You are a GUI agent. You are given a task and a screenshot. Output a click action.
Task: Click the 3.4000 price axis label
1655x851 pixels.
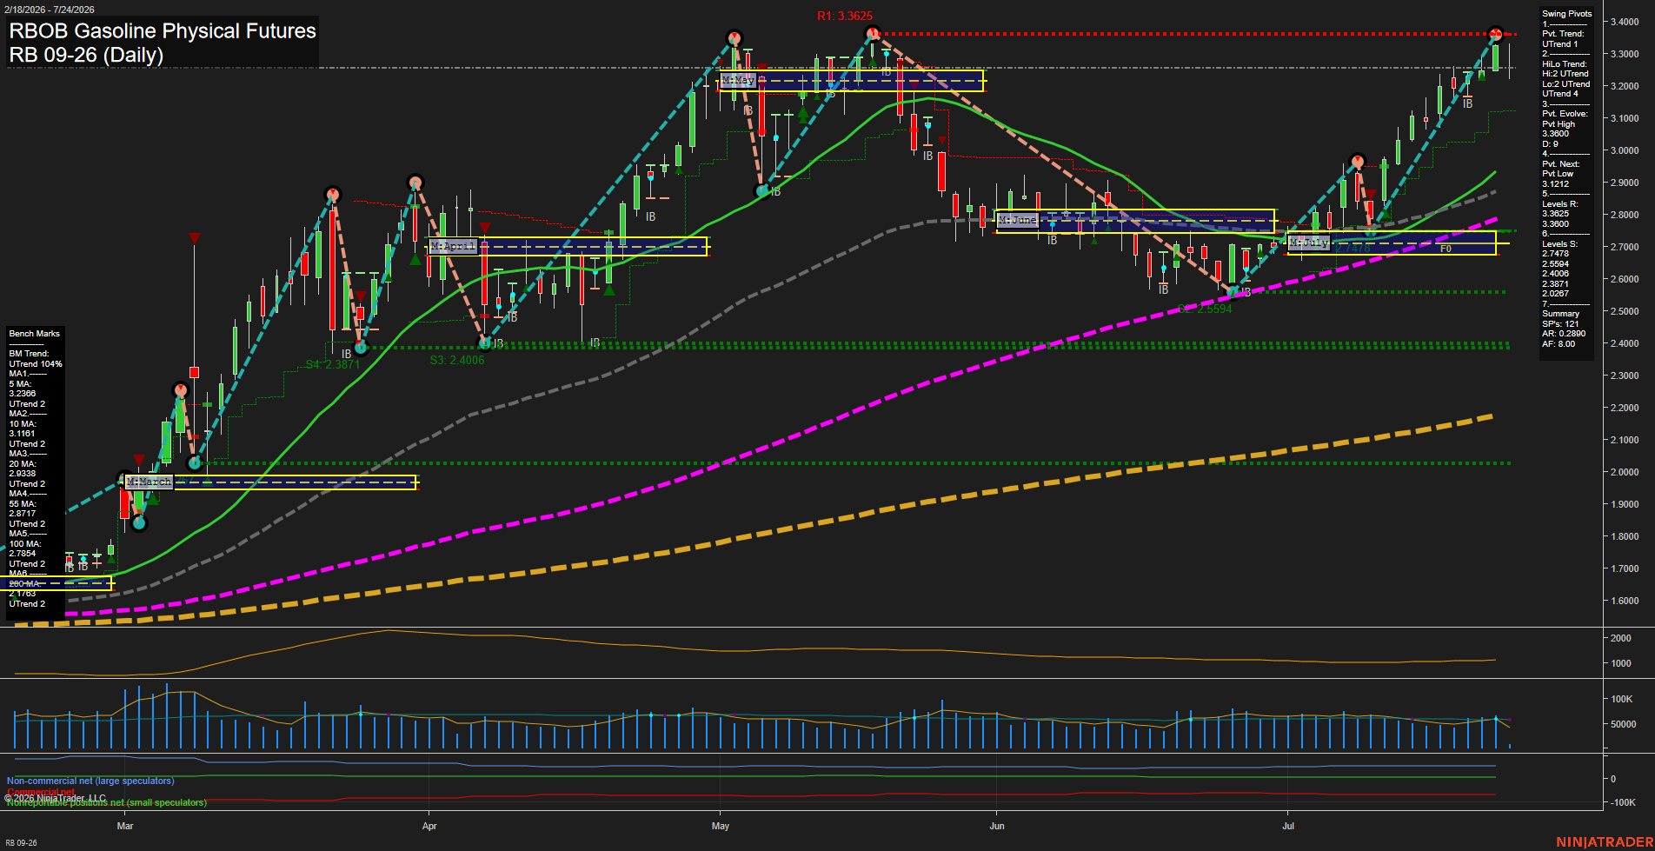(x=1625, y=22)
